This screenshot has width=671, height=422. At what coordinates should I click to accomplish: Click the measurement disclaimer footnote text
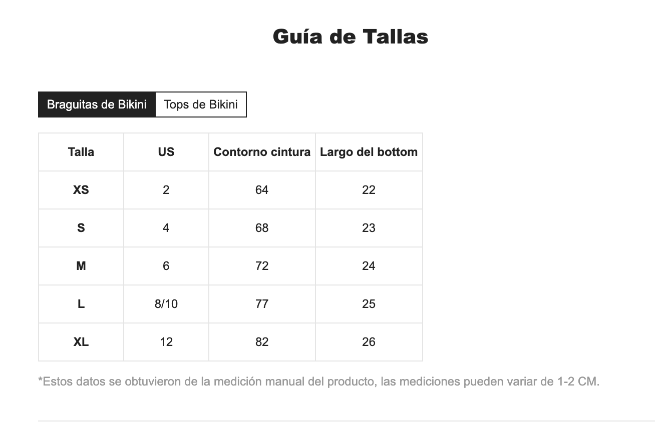(319, 382)
